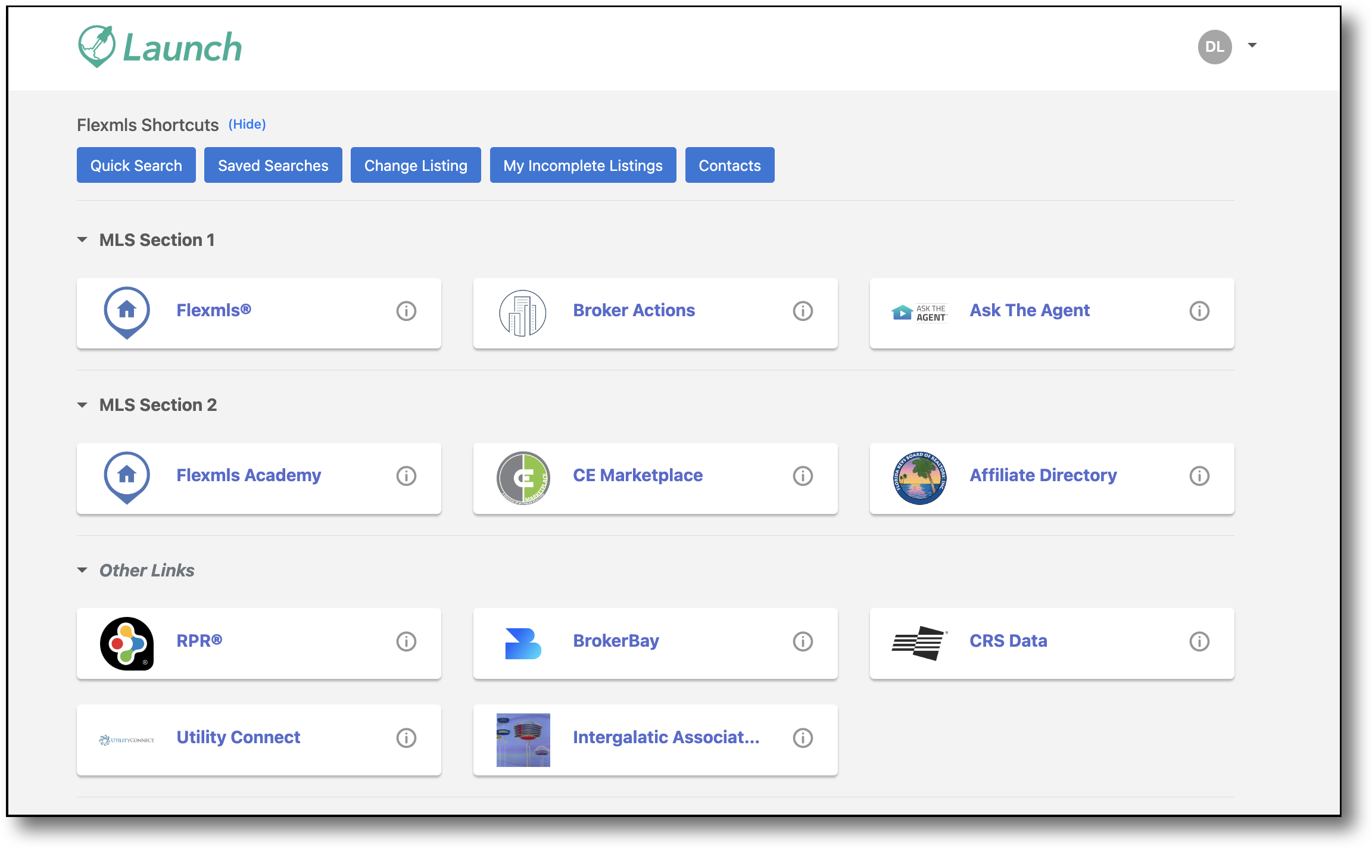Screen dimensions: 1372x848
Task: Click the Change Listing button
Action: point(416,165)
